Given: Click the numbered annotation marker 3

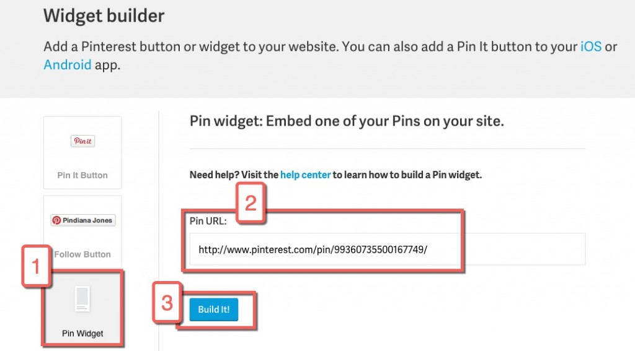Looking at the screenshot, I should 167,303.
